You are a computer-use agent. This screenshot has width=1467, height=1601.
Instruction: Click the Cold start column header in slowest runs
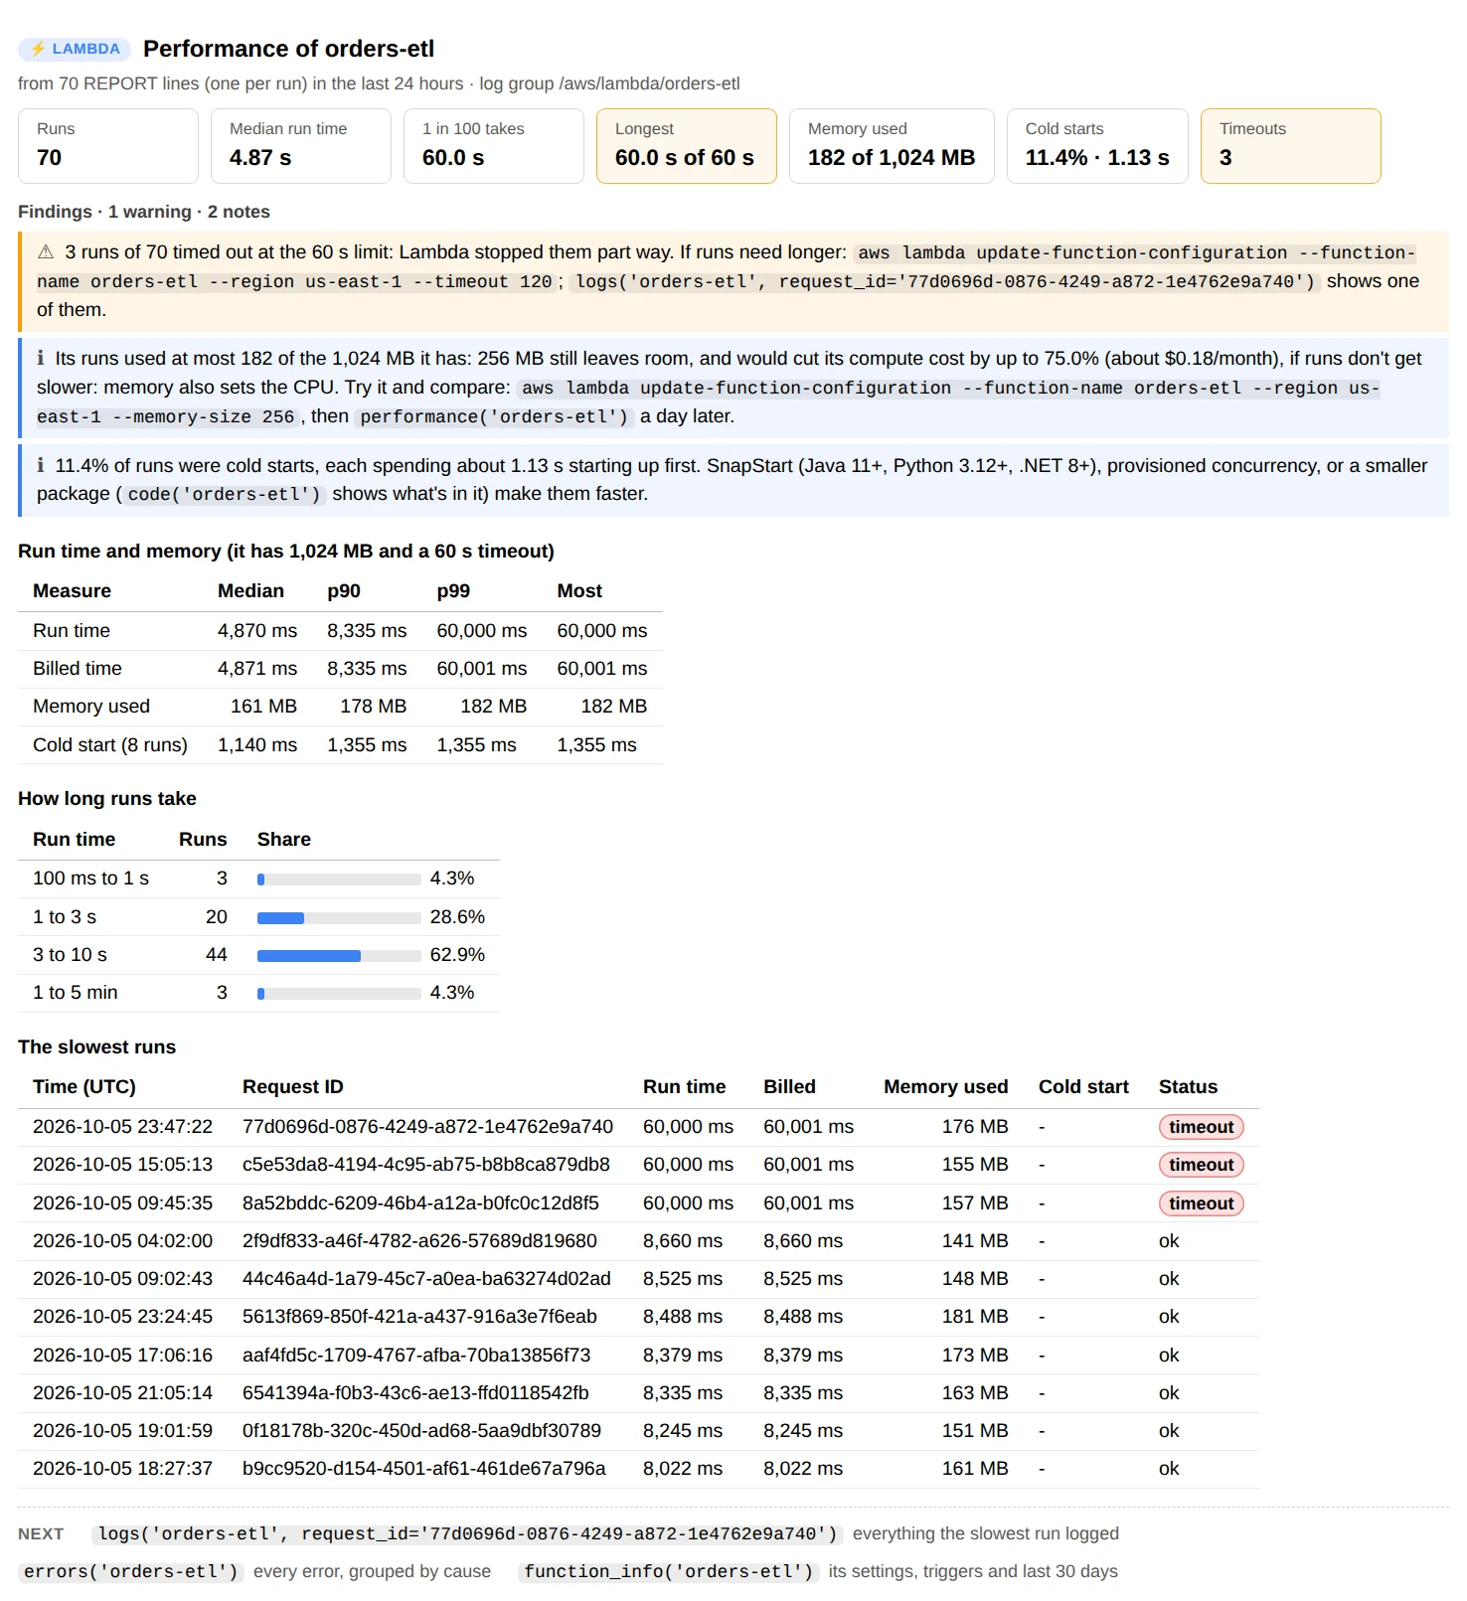[1083, 1087]
